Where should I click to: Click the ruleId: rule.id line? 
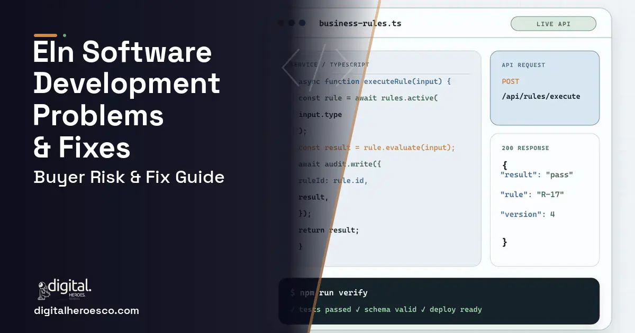(x=333, y=180)
